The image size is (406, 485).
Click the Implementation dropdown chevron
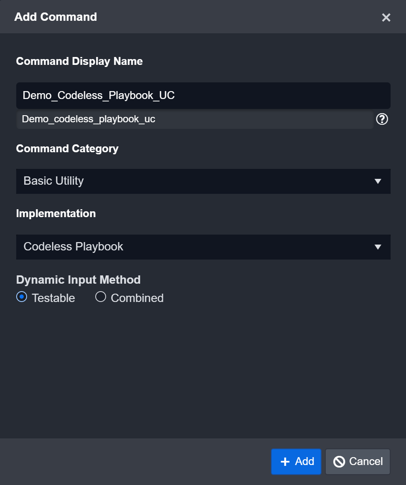[378, 247]
